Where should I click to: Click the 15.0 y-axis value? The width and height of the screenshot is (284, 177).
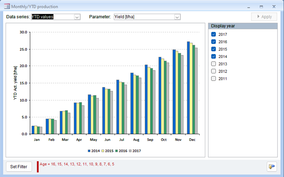[23, 83]
